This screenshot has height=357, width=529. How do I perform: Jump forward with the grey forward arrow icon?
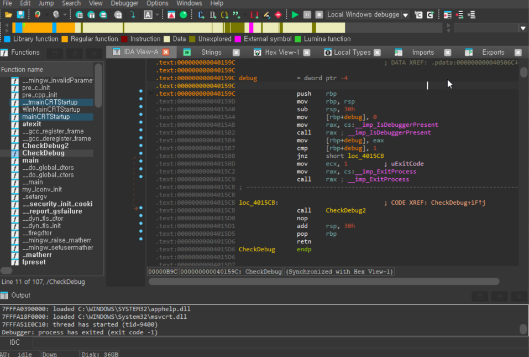[56, 15]
